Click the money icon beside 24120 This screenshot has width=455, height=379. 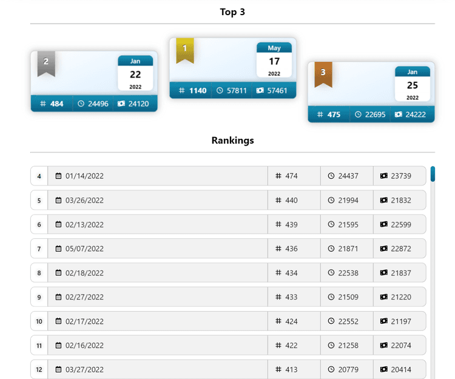click(x=121, y=104)
